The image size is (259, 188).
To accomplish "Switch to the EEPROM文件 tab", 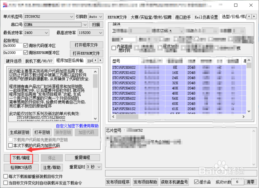I will tap(117, 17).
